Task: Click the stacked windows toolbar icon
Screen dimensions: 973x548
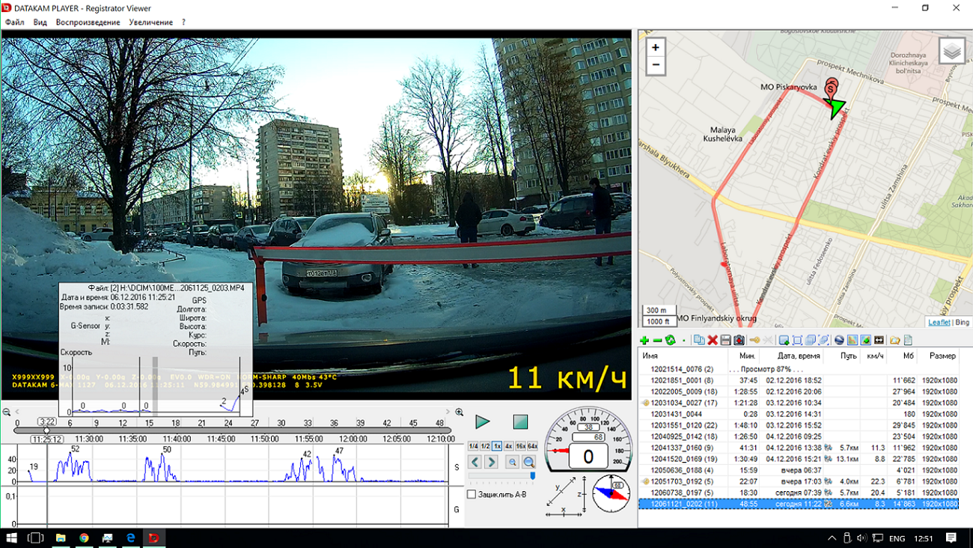Action: [810, 340]
